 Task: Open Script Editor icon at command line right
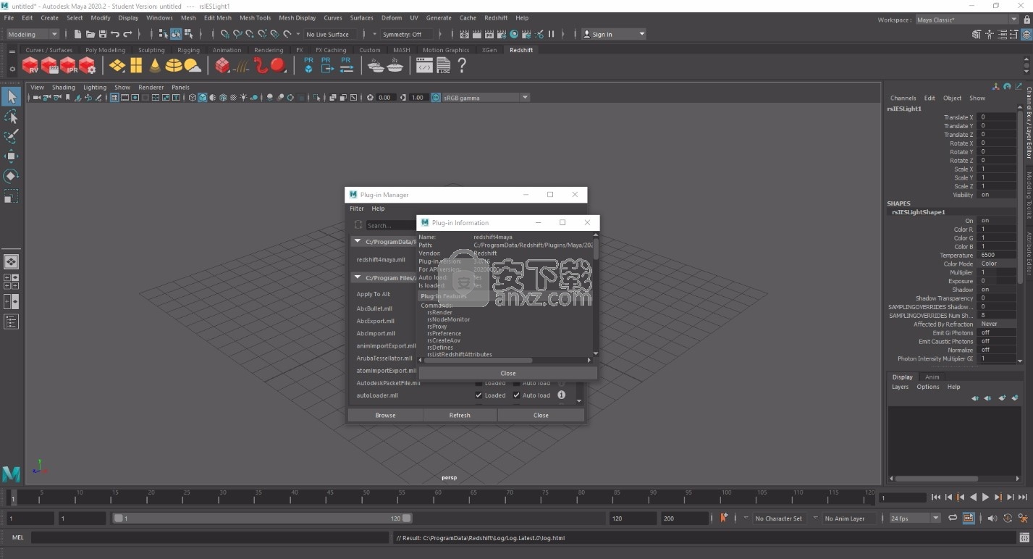[1024, 538]
